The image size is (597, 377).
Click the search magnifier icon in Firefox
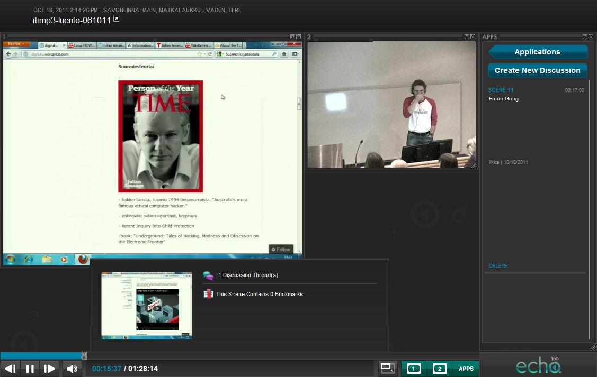click(274, 54)
